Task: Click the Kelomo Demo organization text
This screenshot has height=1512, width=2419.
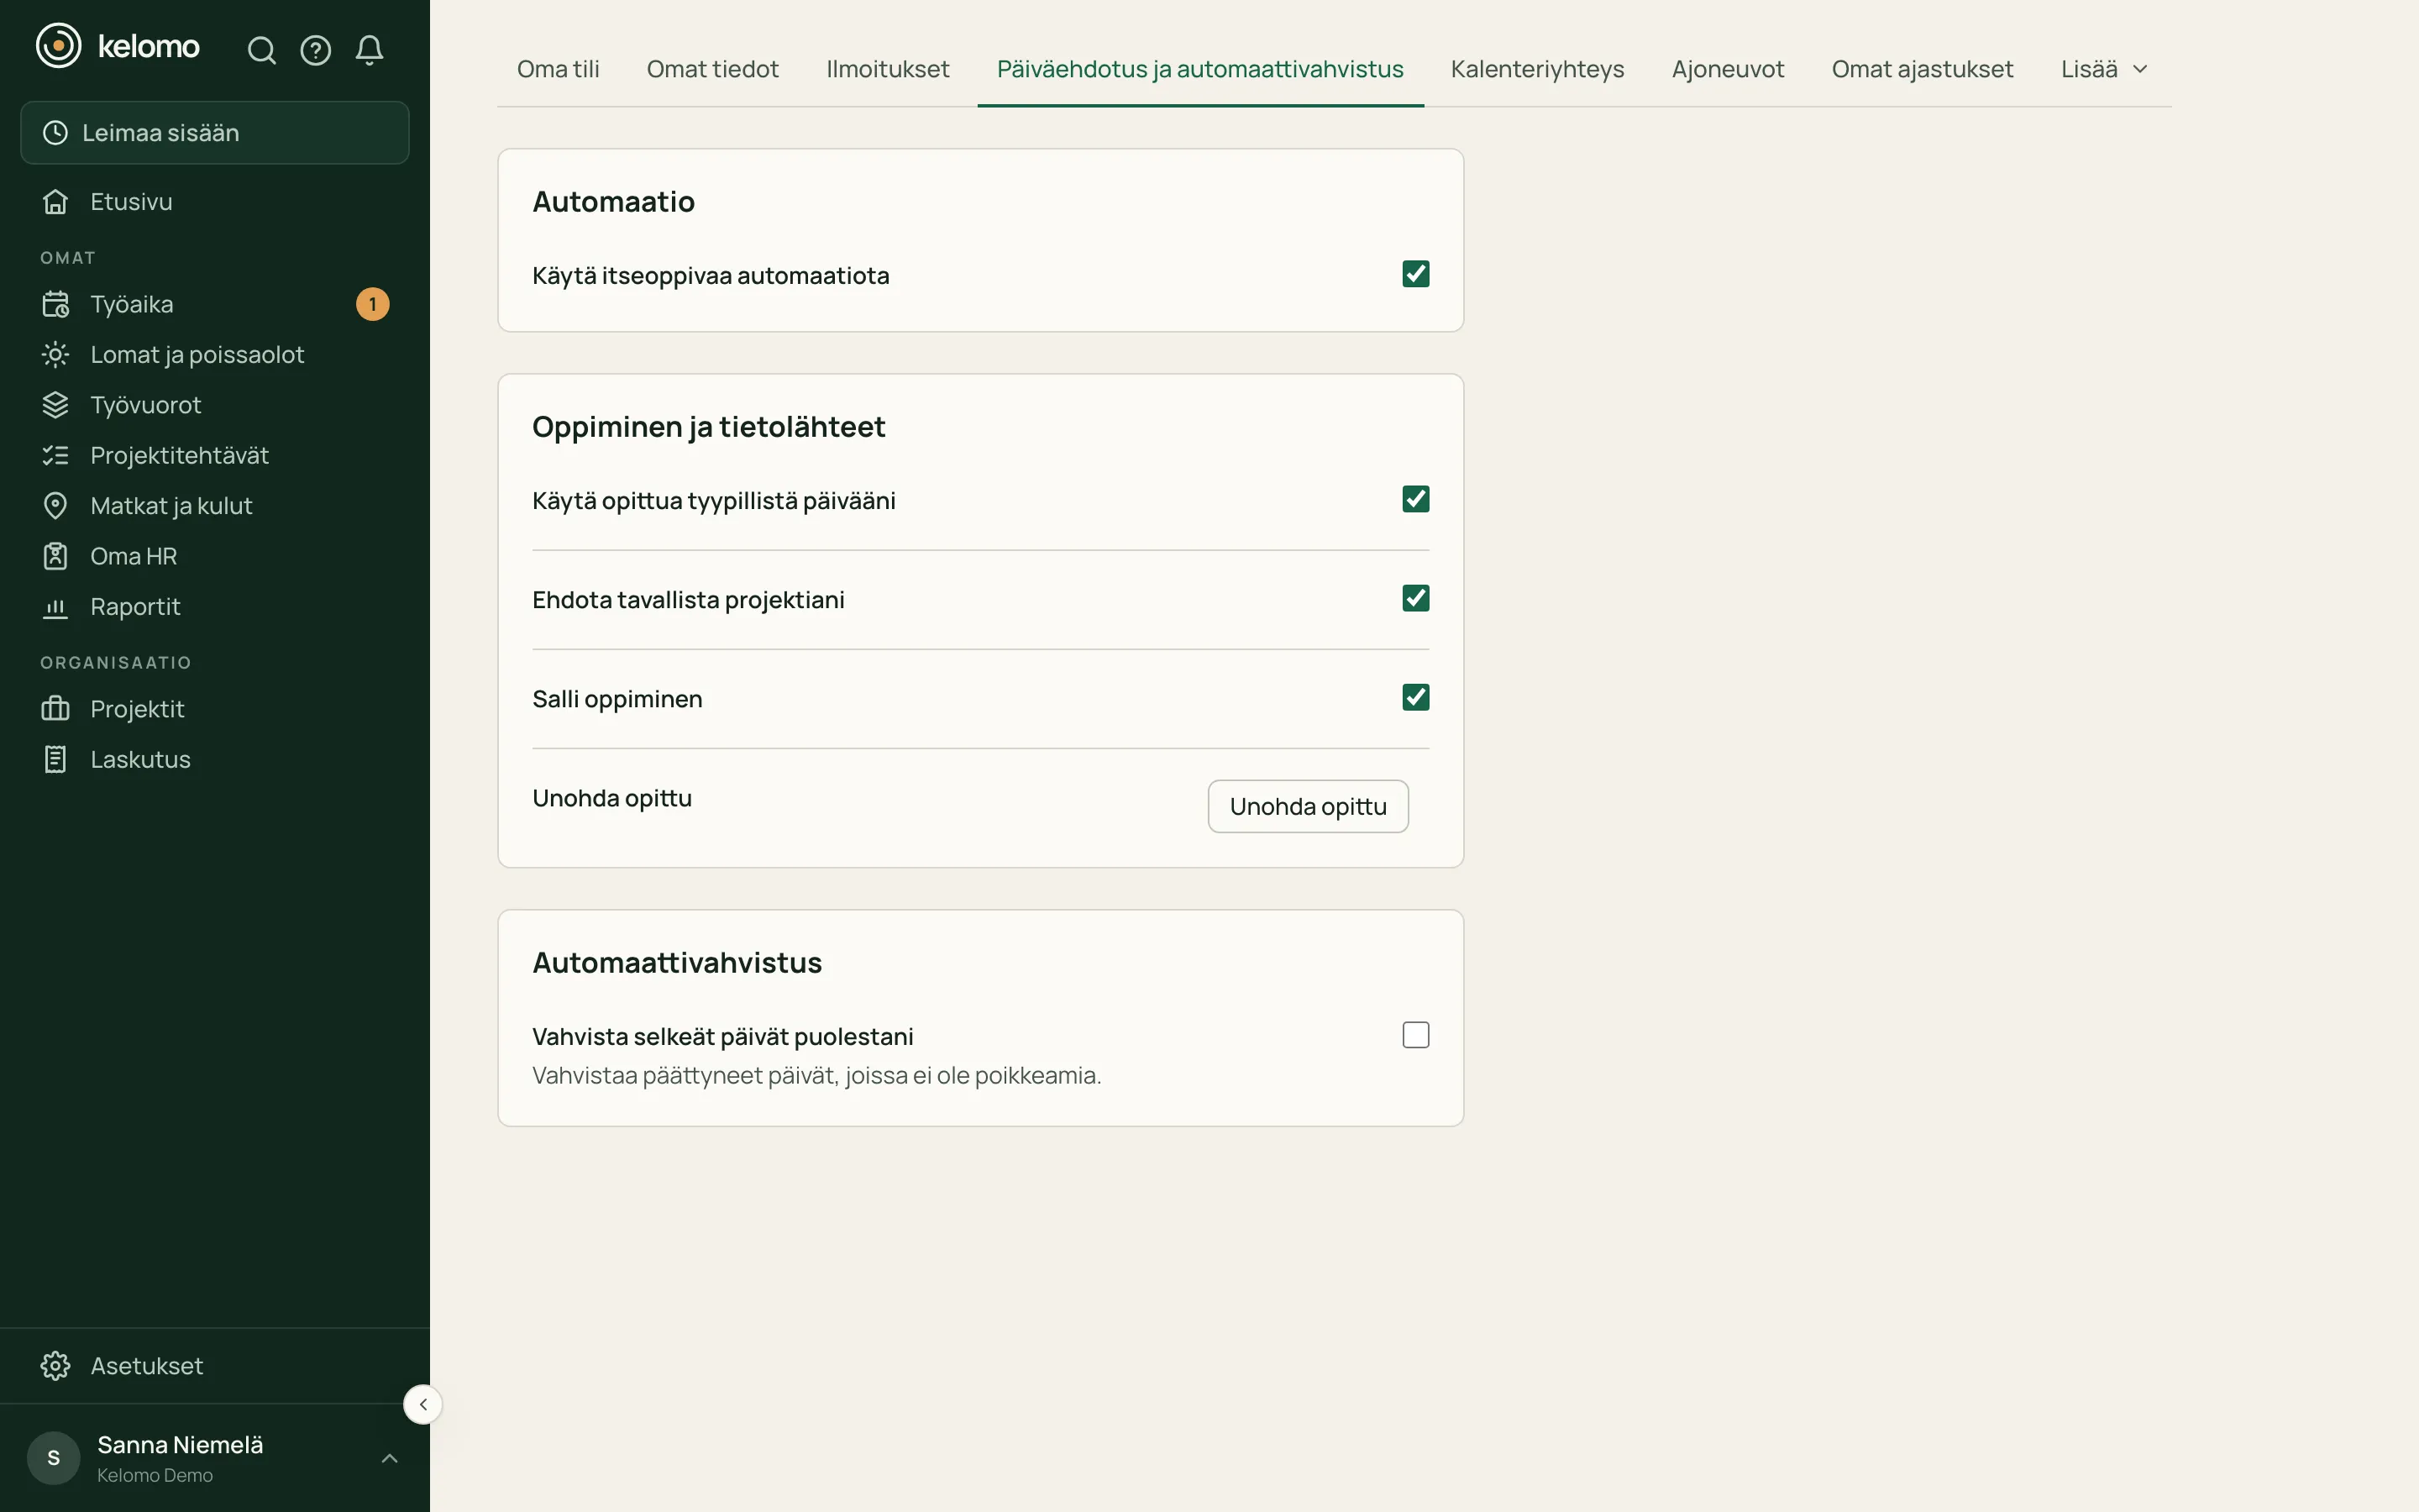Action: coord(155,1476)
